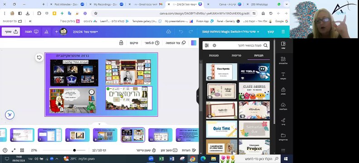Image resolution: width=359 pixels, height=163 pixels.
Task: Open the Timer (שעון טיימר) button
Action: (x=146, y=150)
